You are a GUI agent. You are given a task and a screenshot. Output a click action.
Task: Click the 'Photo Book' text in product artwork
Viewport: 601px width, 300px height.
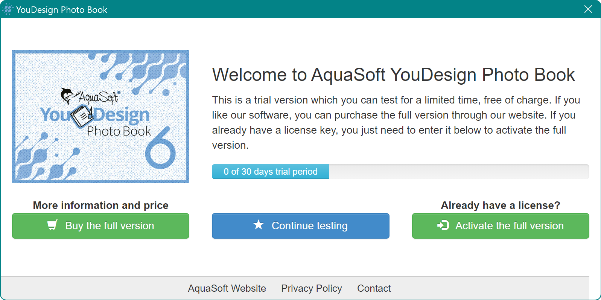click(x=119, y=131)
